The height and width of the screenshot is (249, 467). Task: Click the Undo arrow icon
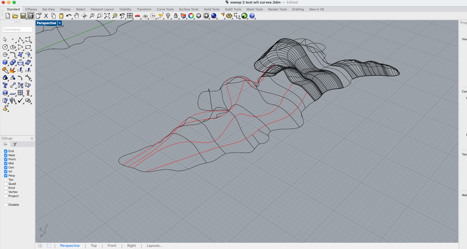pos(69,16)
